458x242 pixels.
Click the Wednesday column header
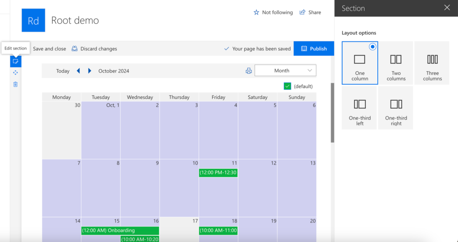pyautogui.click(x=140, y=97)
